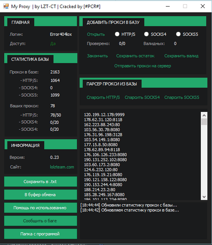This screenshot has height=245, width=212.
Task: Select proxy 176.31.96.198:3128
Action: coord(103,134)
